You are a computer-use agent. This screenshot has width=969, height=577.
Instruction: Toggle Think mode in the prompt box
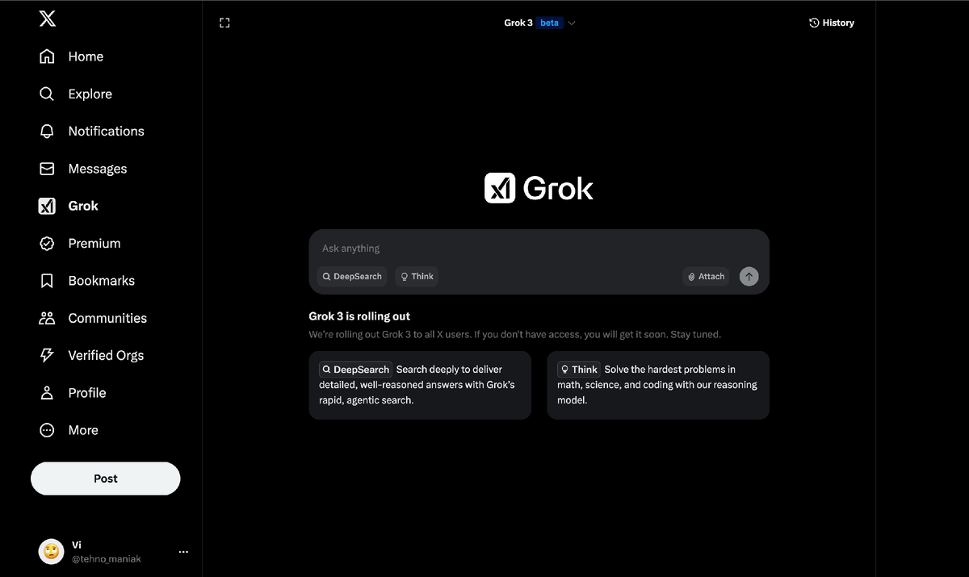(x=417, y=276)
